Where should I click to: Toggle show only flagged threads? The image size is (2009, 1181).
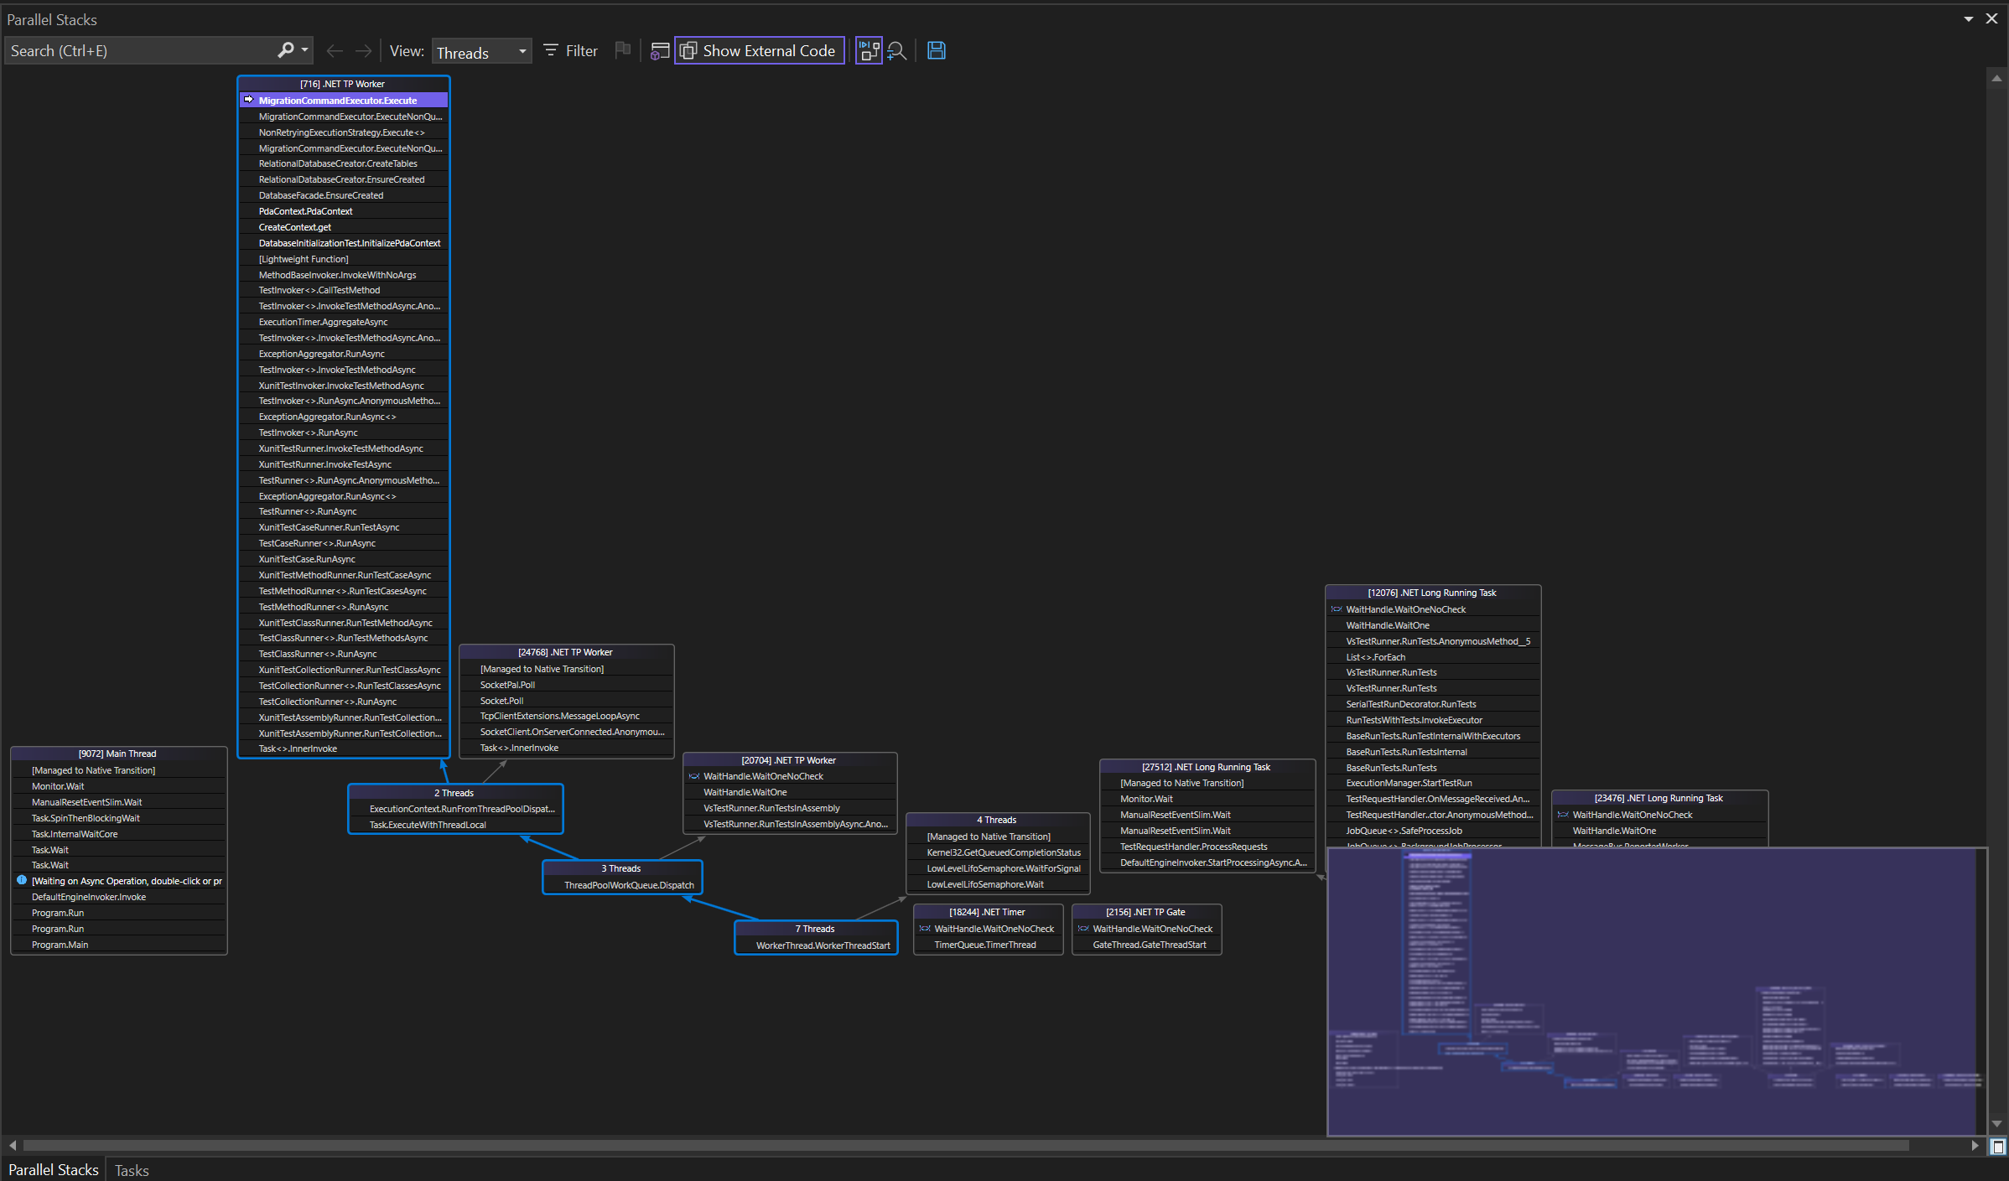pyautogui.click(x=622, y=50)
